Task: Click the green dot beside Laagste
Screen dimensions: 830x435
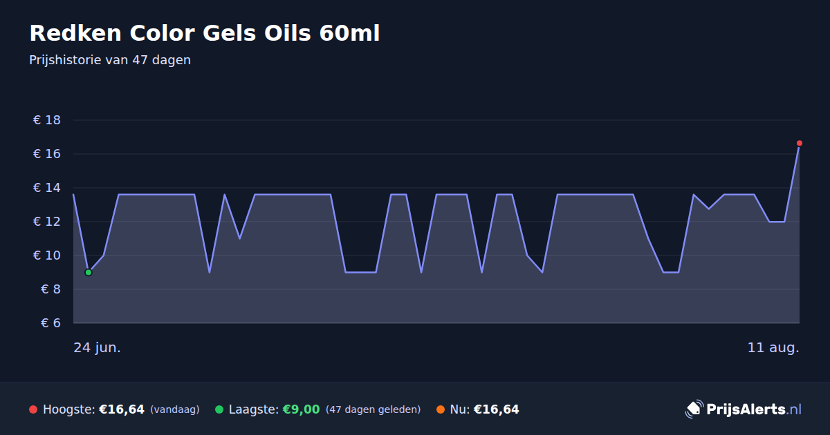Action: click(x=219, y=409)
